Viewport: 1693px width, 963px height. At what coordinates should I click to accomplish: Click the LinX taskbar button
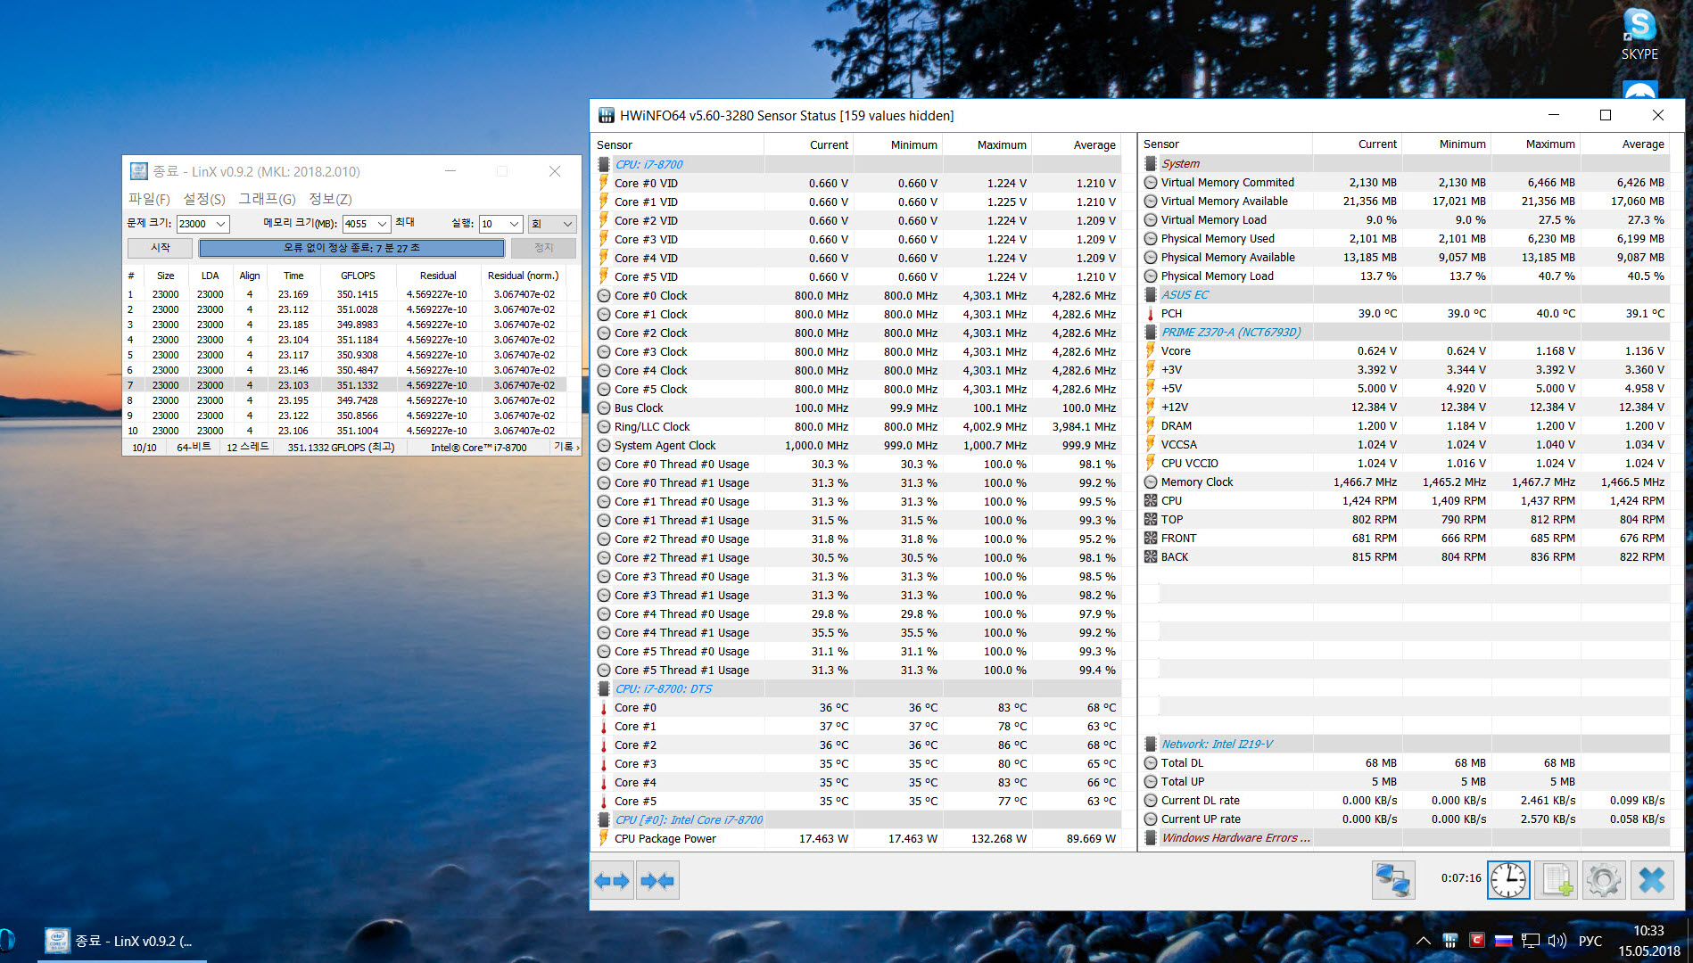pos(121,941)
